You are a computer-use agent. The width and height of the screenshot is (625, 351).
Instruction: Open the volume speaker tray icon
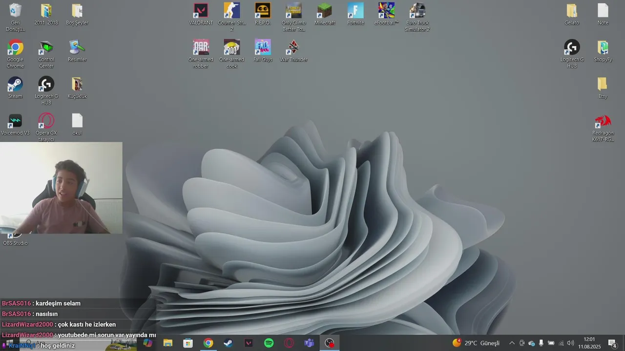coord(570,343)
